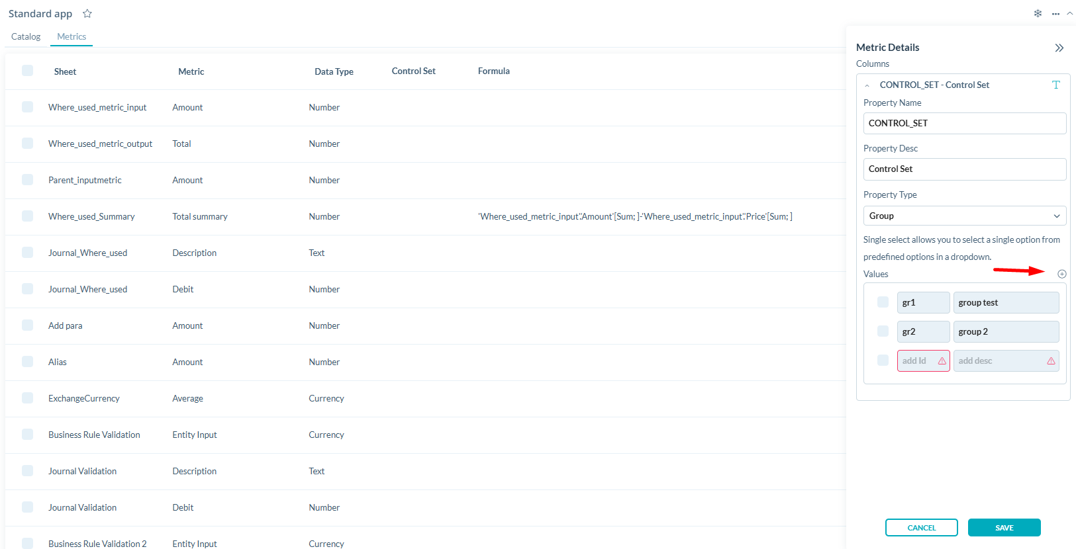Collapse the Metric Details panel with double chevron
Image resolution: width=1076 pixels, height=549 pixels.
tap(1059, 48)
